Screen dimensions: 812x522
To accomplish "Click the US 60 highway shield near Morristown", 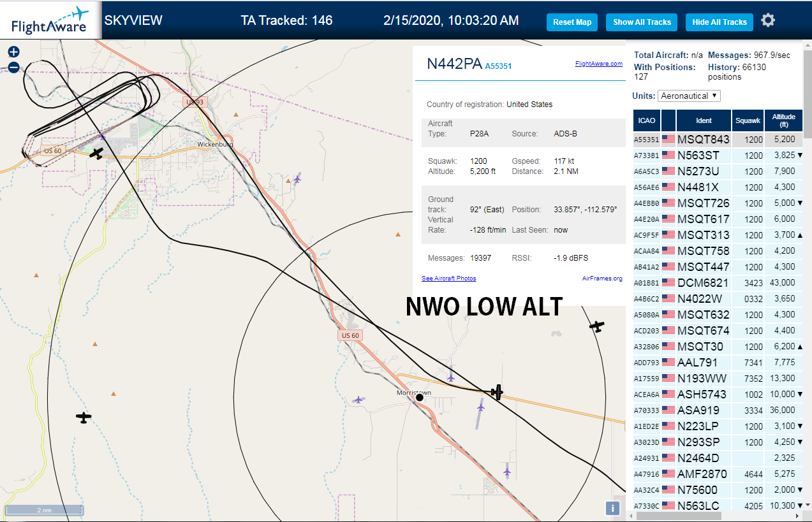I will tap(350, 335).
